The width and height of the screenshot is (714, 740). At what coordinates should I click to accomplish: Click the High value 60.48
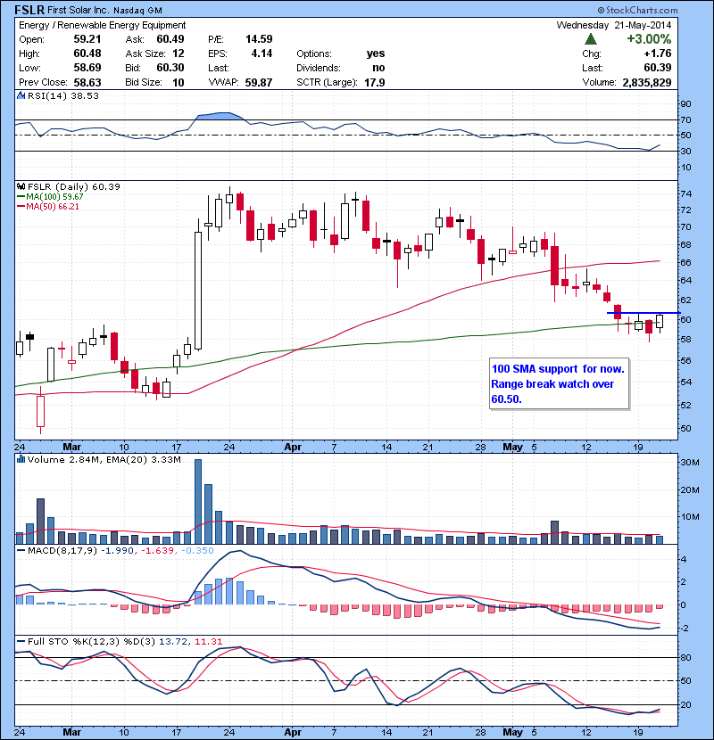87,53
